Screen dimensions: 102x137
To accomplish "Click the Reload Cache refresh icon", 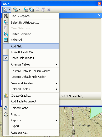I will pos(6,108).
